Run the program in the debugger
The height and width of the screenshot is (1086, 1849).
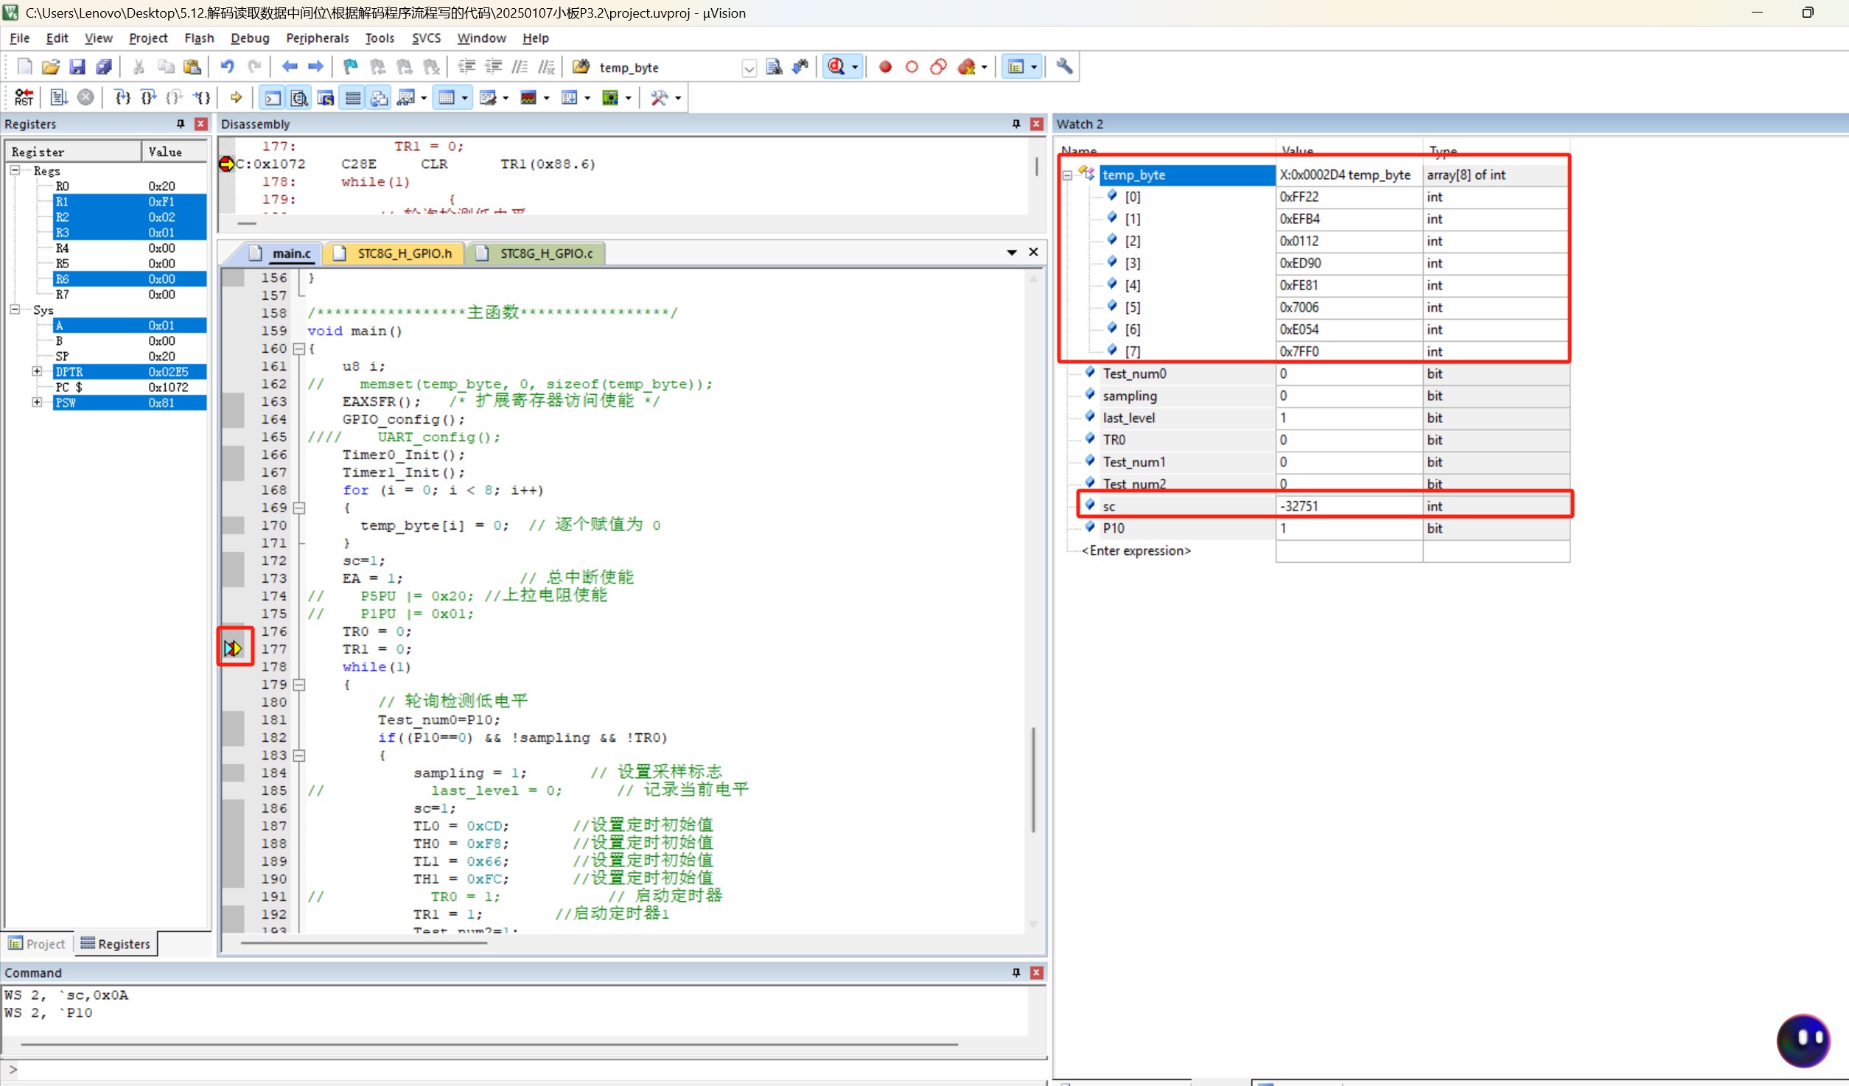click(59, 97)
